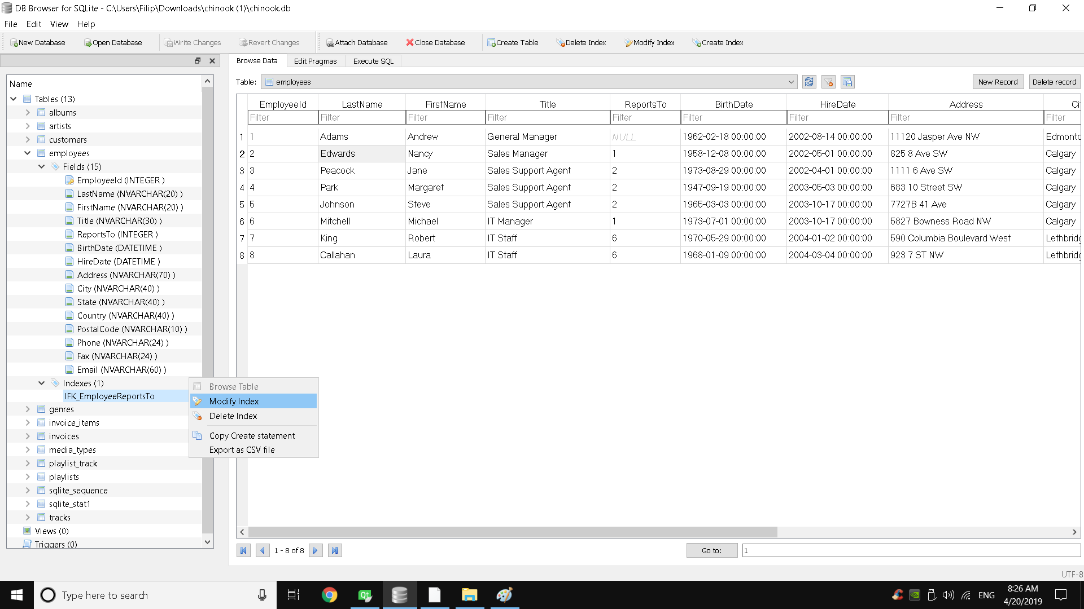
Task: Open the View menu
Action: coord(59,24)
